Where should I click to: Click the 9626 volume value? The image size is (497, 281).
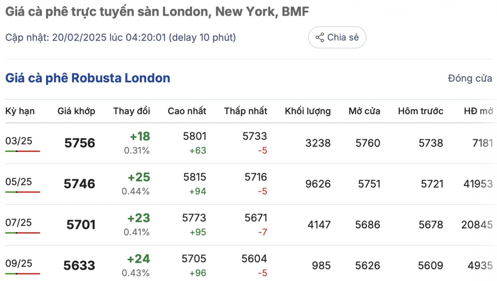coord(318,184)
